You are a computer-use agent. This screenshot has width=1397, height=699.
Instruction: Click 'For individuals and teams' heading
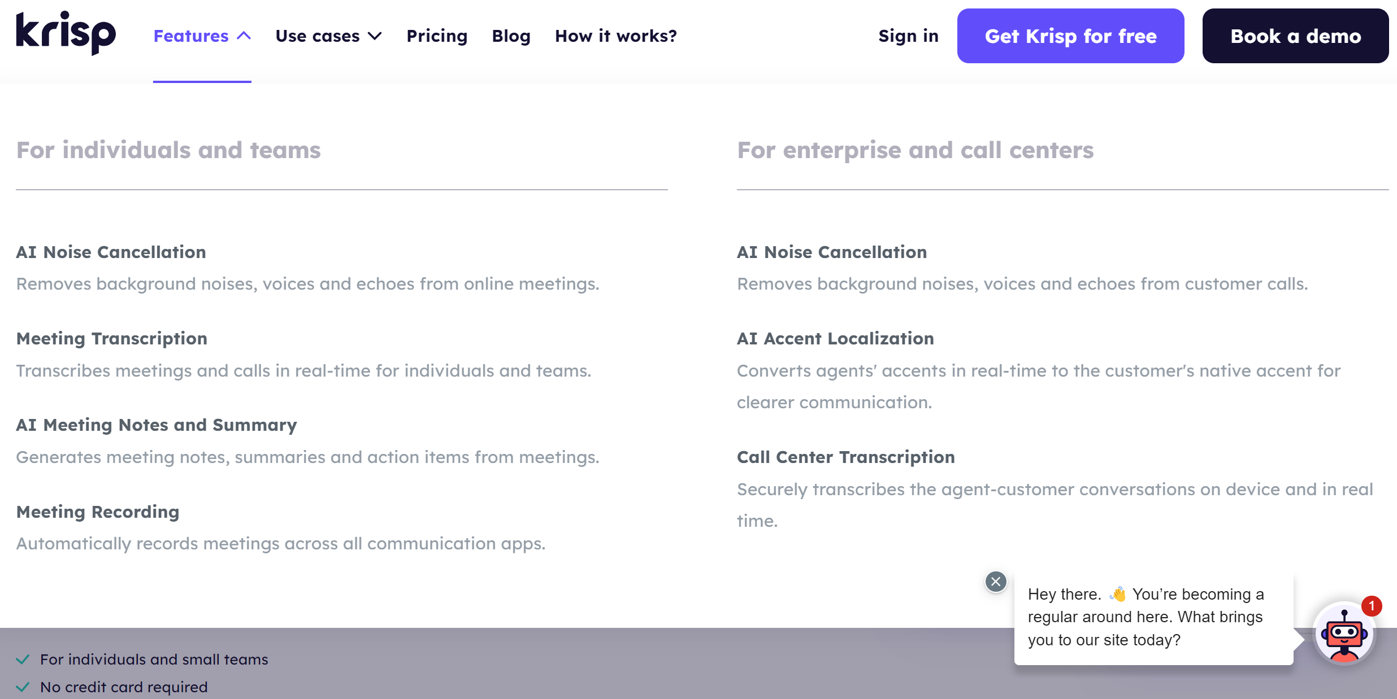pos(168,150)
